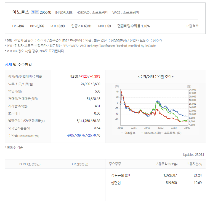Screen dimensions: 210x201
Task: Click the 시세 및 주주현황 heading
Action: 18,64
